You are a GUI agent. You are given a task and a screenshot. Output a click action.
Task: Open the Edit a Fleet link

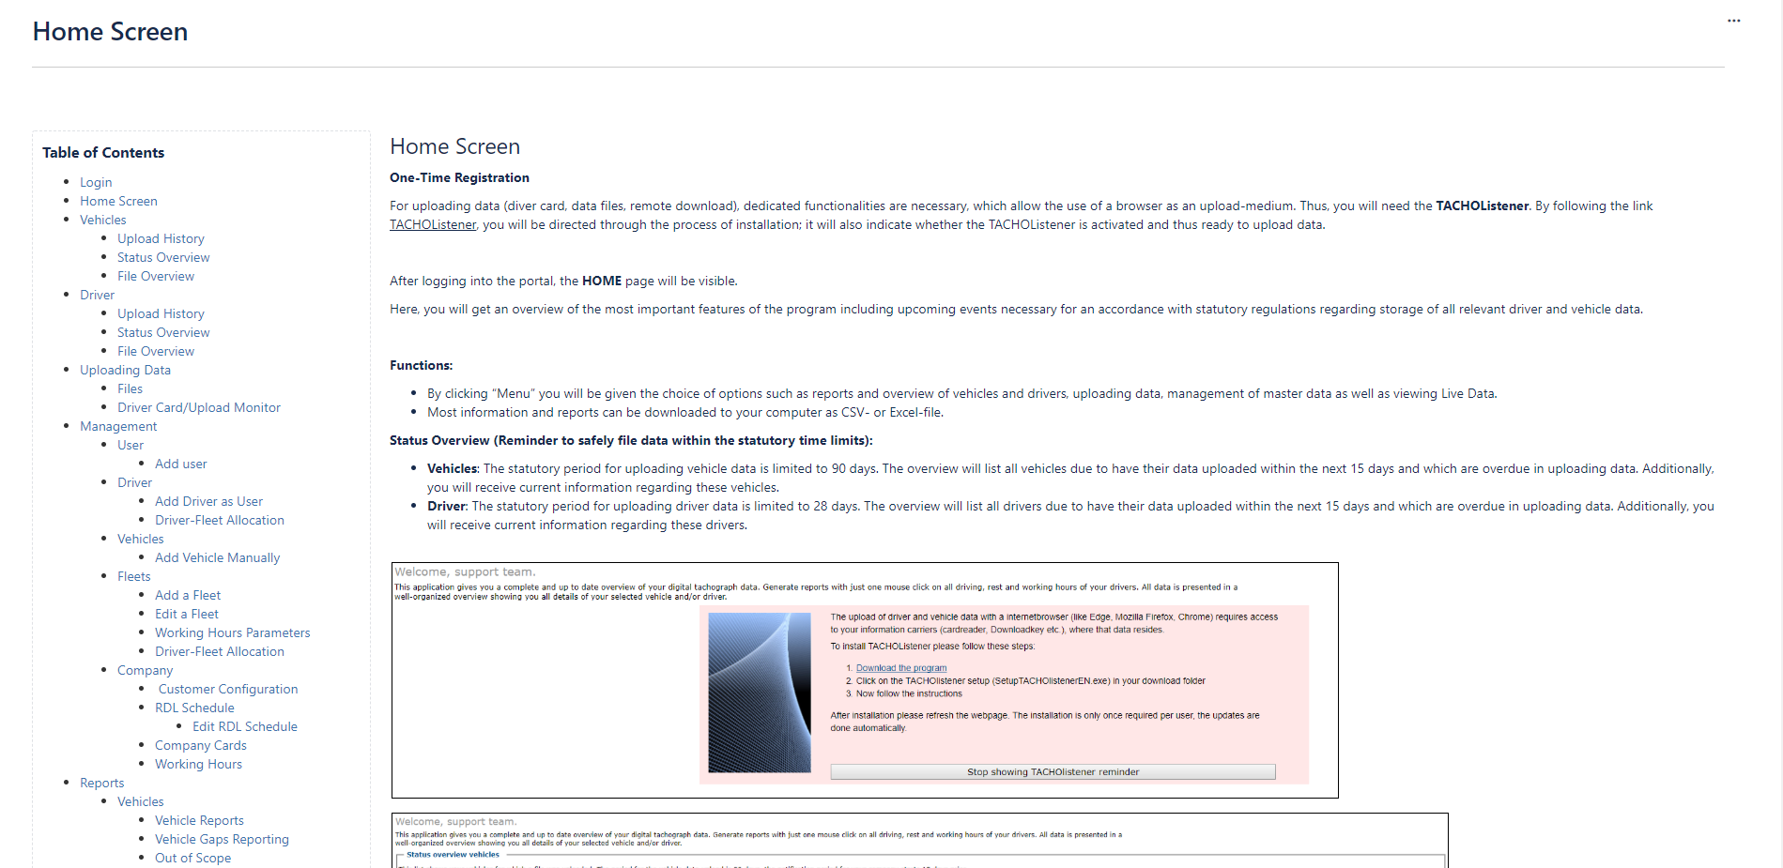pos(186,614)
